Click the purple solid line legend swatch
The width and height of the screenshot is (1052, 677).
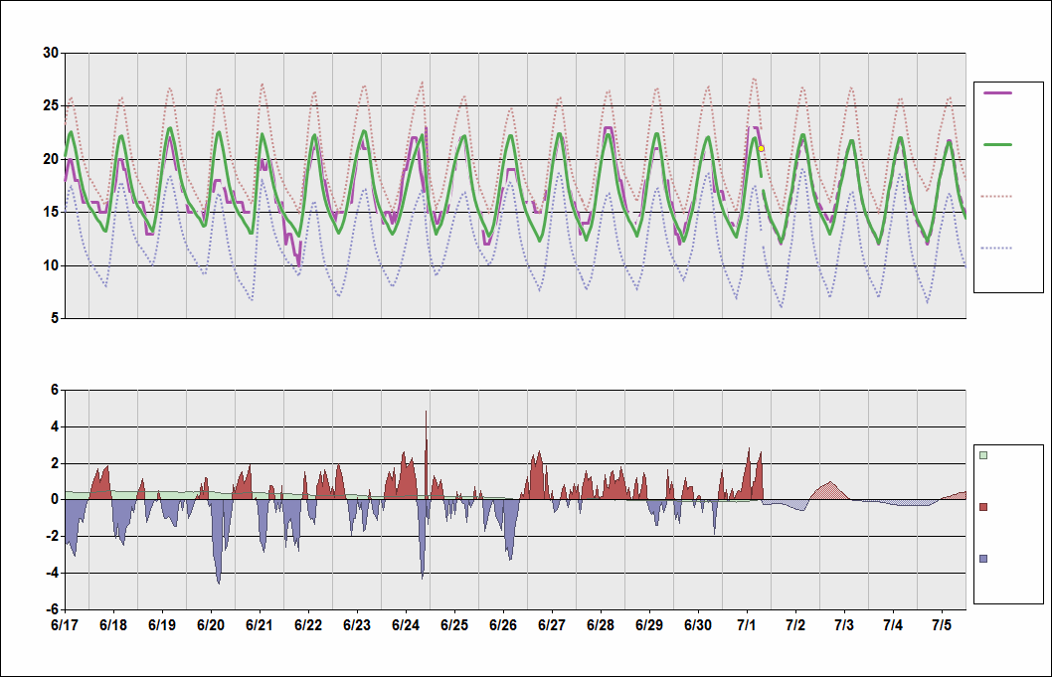(x=996, y=92)
